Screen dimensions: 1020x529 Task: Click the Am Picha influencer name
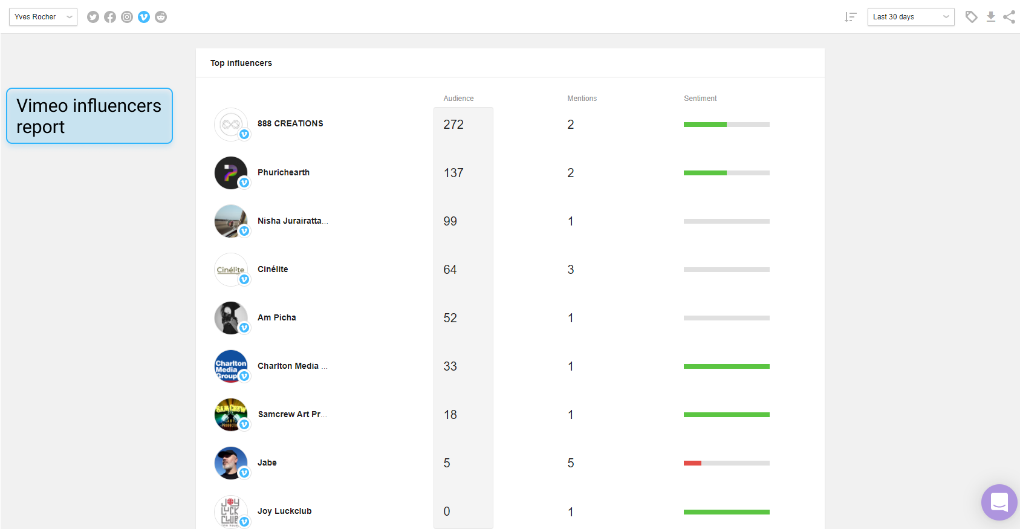[x=277, y=317]
